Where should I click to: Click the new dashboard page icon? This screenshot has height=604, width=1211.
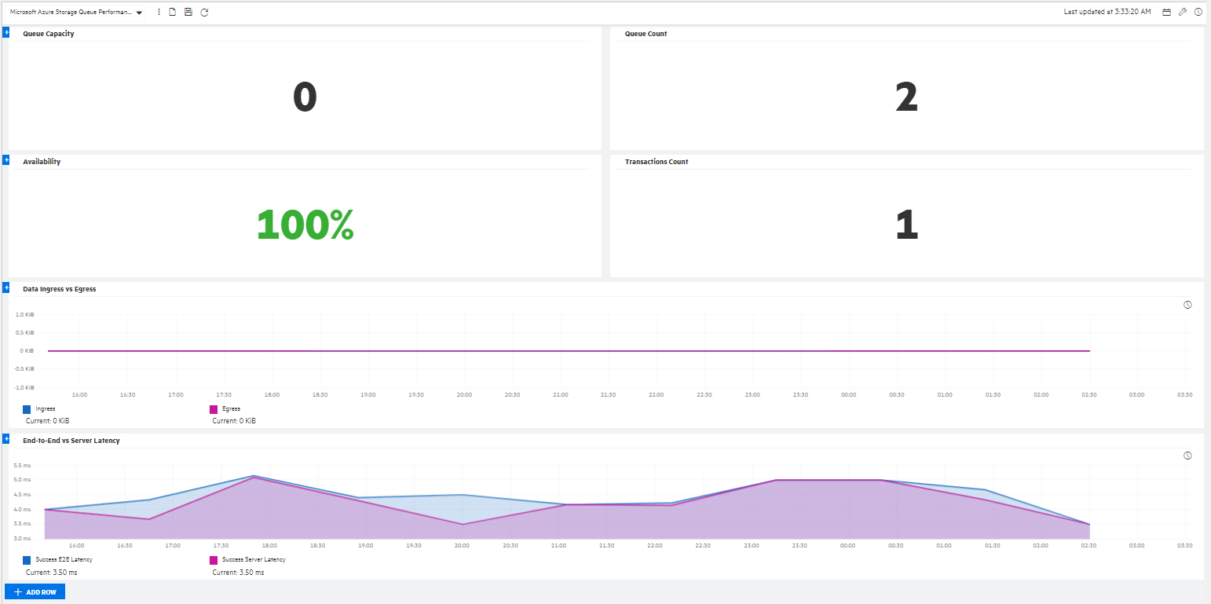pyautogui.click(x=173, y=13)
